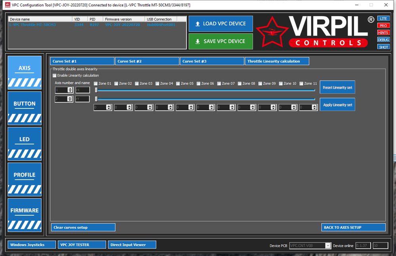Check the Zone 05 checkbox
Viewport: 396px width, 256px height.
point(178,83)
